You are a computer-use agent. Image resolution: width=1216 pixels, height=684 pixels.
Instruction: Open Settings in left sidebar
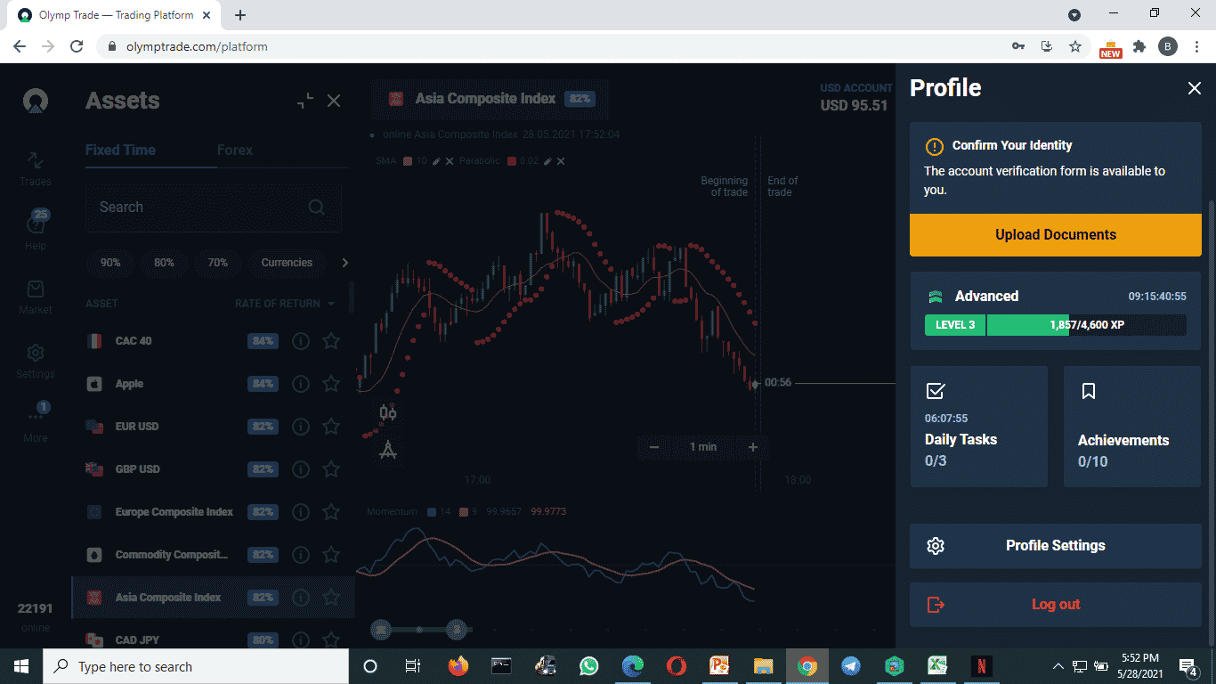tap(36, 361)
